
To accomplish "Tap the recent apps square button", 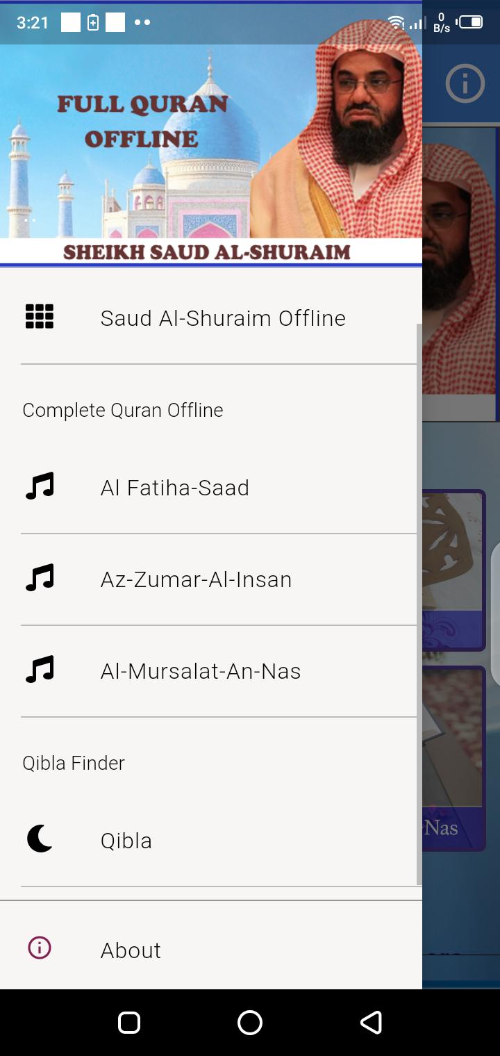I will 129,1023.
